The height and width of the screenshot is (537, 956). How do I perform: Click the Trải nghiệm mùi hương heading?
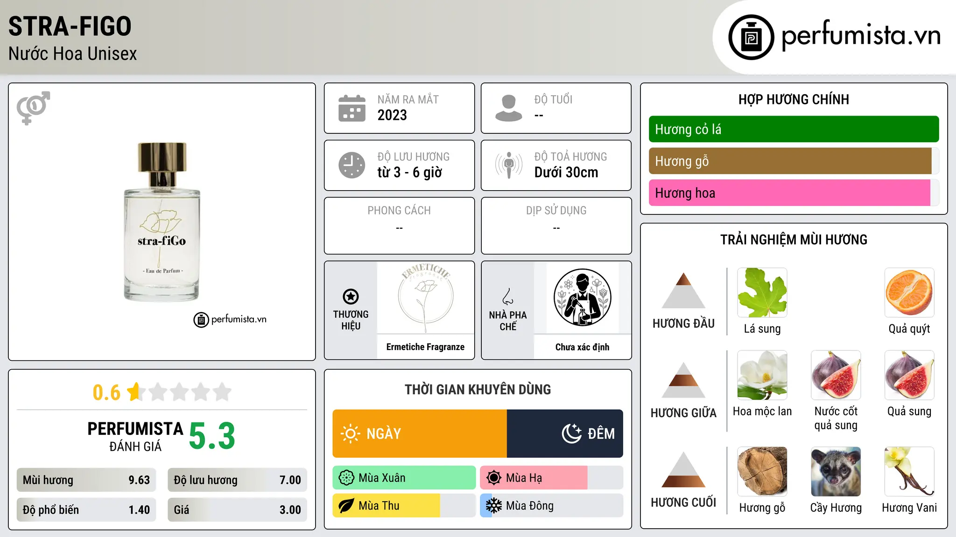pos(794,240)
